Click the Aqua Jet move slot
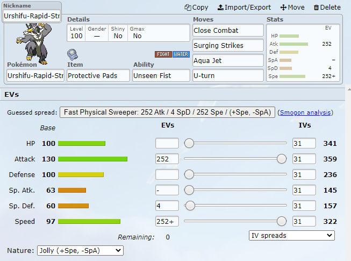 [x=228, y=60]
